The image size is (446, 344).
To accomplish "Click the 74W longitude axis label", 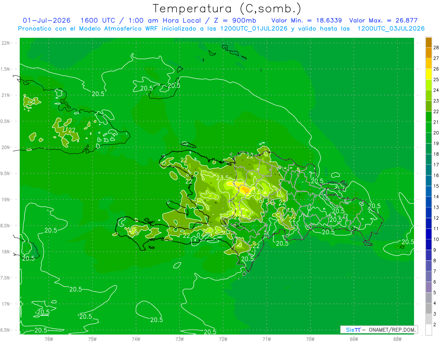I will [136, 339].
